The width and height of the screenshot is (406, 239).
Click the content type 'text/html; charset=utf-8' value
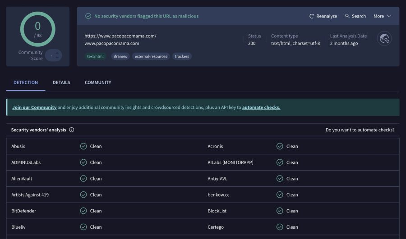click(295, 43)
